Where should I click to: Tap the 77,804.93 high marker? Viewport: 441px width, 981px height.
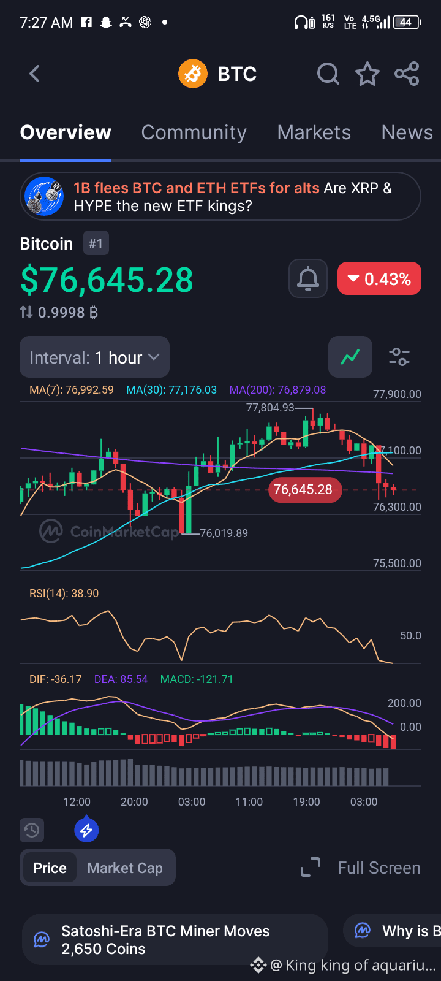click(270, 407)
